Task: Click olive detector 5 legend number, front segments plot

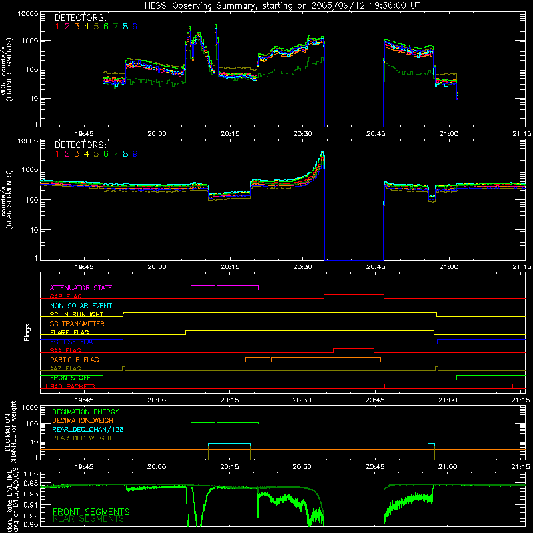Action: click(96, 27)
